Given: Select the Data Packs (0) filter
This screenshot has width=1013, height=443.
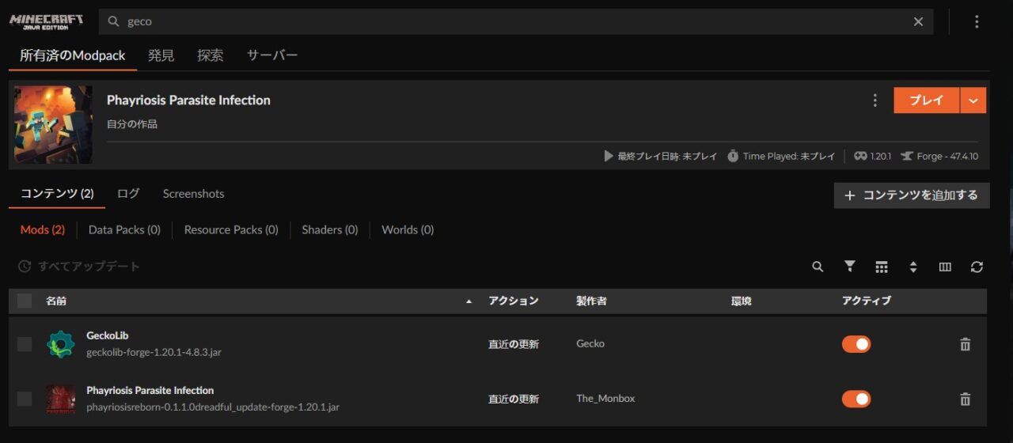Looking at the screenshot, I should point(124,229).
